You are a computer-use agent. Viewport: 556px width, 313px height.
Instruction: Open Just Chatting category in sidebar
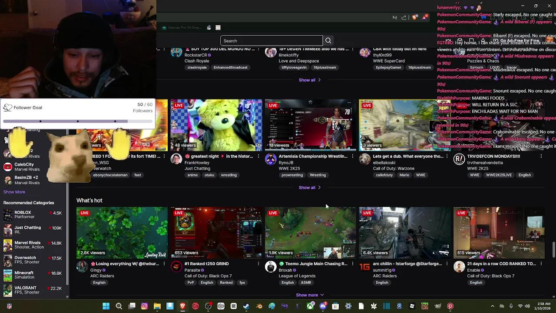tap(33, 230)
